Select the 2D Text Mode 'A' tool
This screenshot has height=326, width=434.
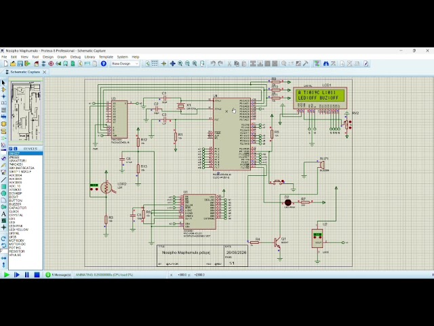[3, 214]
